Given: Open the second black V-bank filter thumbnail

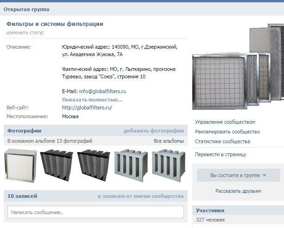Looking at the screenshot, I should [94, 165].
